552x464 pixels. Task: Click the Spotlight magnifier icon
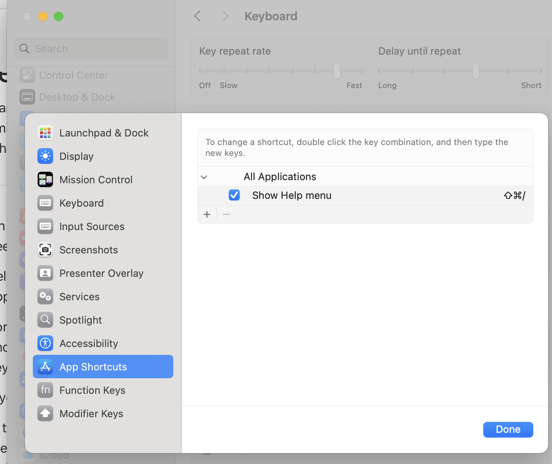pyautogui.click(x=45, y=320)
